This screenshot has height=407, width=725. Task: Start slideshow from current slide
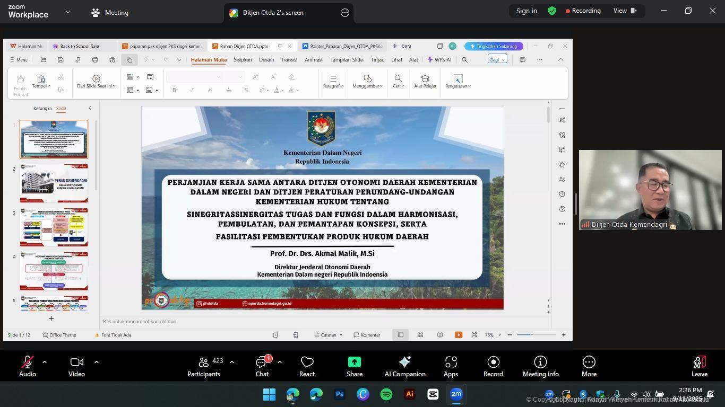pos(458,334)
